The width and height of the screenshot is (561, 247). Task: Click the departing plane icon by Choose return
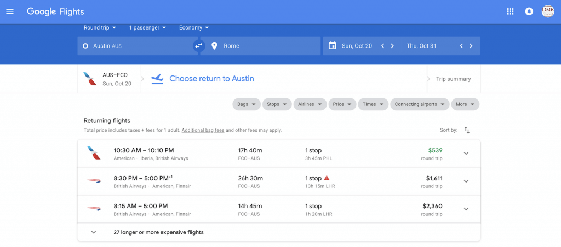click(x=157, y=79)
